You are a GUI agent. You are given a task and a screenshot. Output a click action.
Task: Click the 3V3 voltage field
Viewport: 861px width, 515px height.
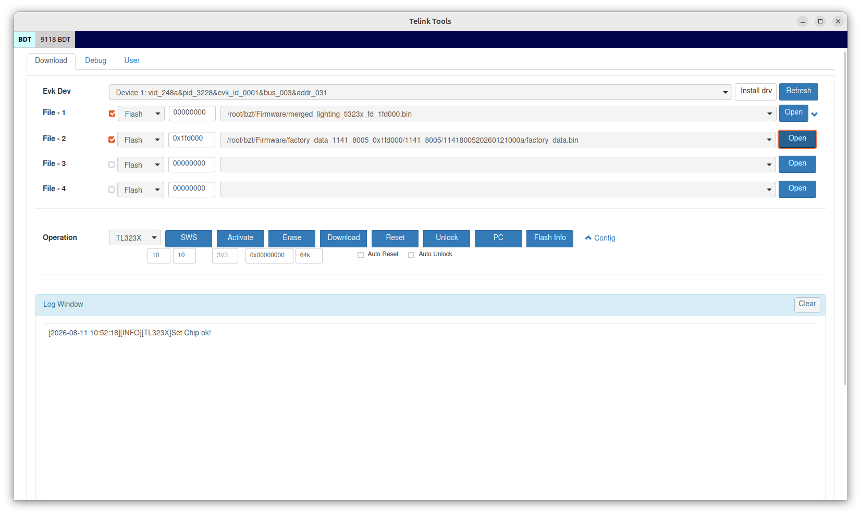click(x=225, y=256)
